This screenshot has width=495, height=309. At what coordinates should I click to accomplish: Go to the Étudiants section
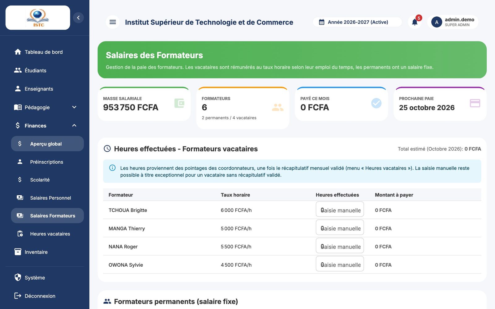tap(45, 70)
